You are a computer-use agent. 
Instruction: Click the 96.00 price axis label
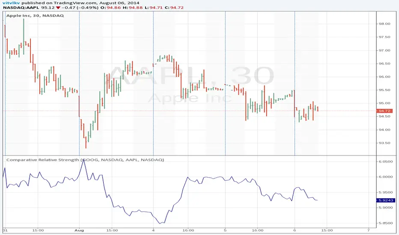coord(384,77)
